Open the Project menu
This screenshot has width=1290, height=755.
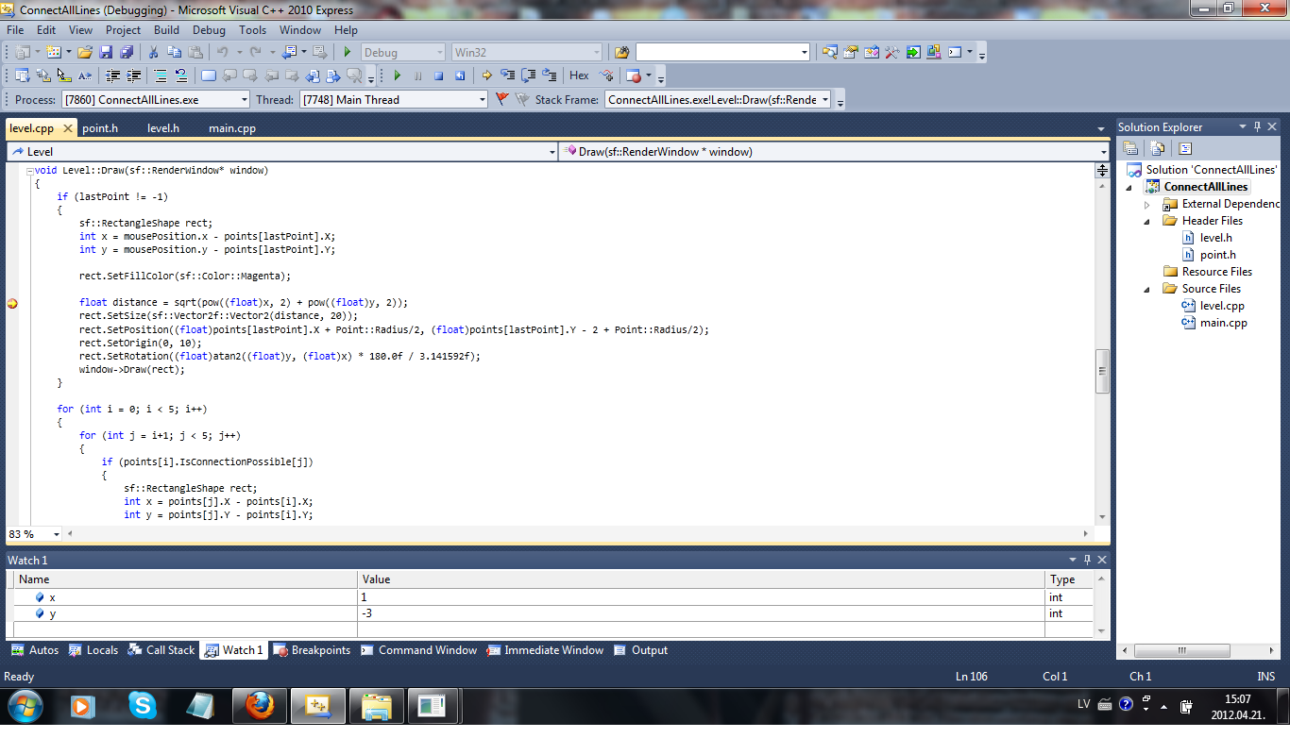coord(123,30)
